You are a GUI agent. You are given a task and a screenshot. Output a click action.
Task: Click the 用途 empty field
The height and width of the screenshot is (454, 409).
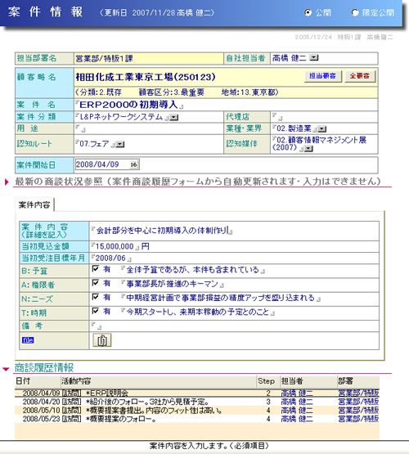click(80, 128)
